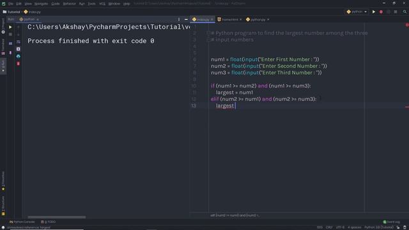Toggle the Structure tool window on left stripe

coord(3,206)
